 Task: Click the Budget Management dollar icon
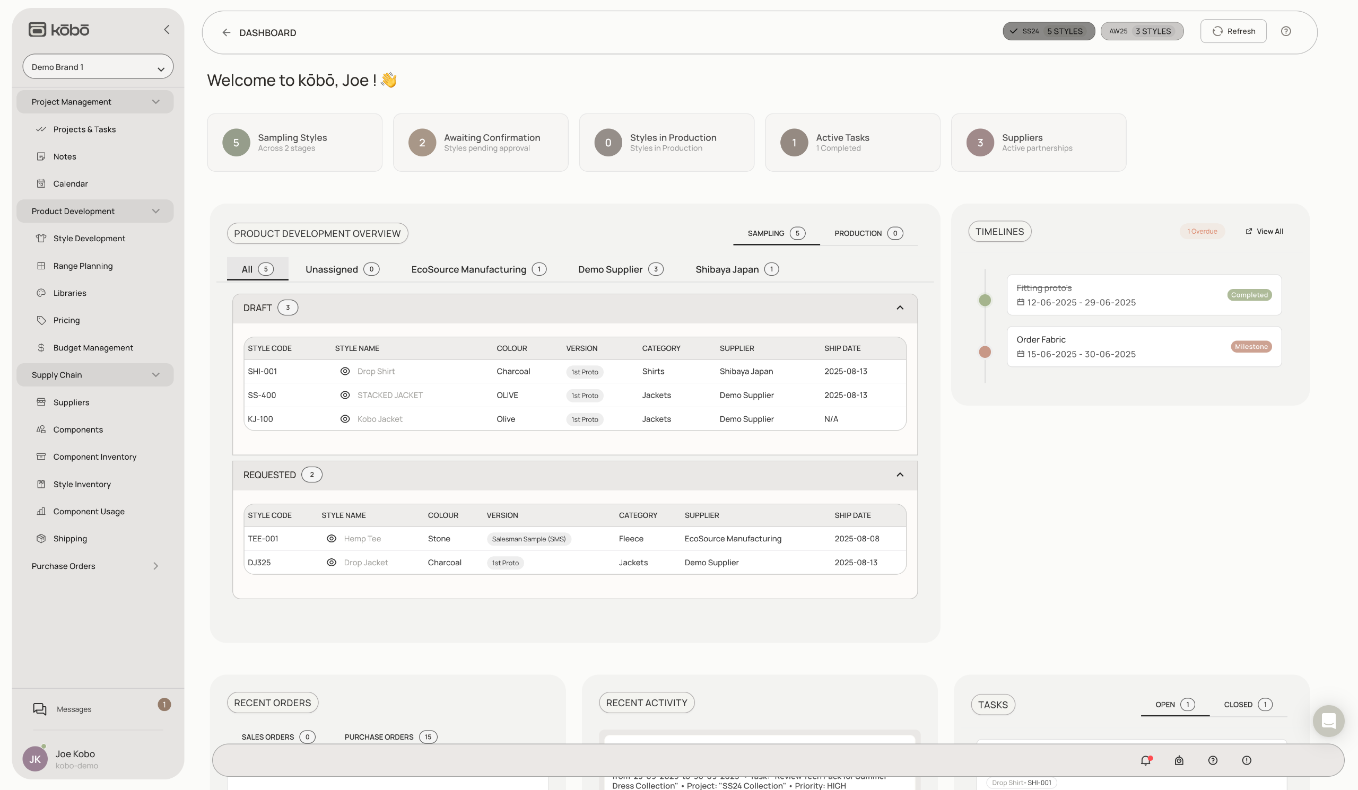click(x=41, y=347)
